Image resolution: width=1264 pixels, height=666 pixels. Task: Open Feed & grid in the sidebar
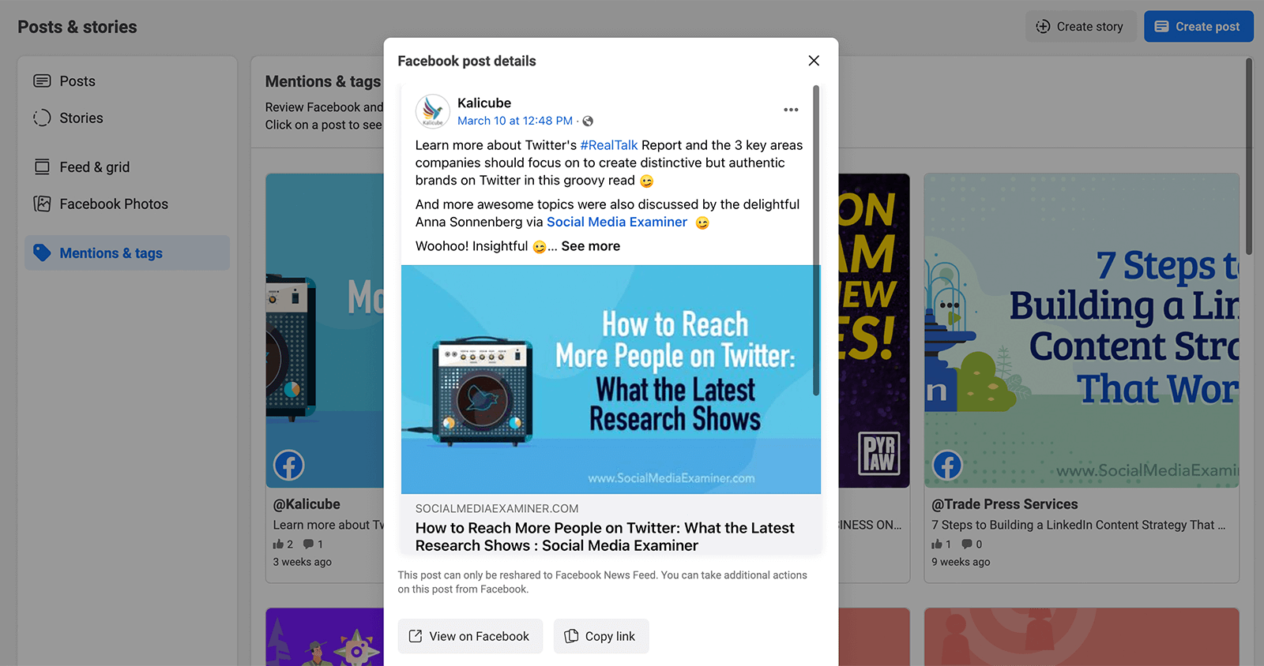pyautogui.click(x=127, y=167)
